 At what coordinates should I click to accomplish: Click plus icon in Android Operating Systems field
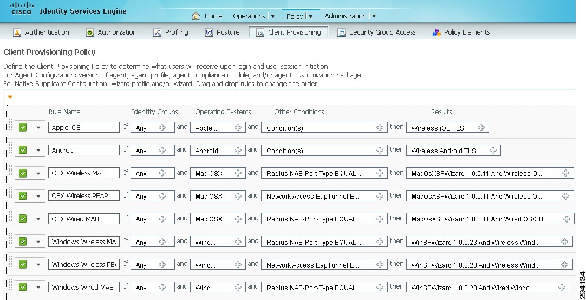[x=238, y=150]
